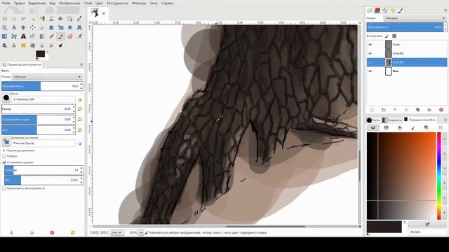Screen dimensions: 449x252
Task: Hide the Слой #2 layer
Action: point(370,53)
